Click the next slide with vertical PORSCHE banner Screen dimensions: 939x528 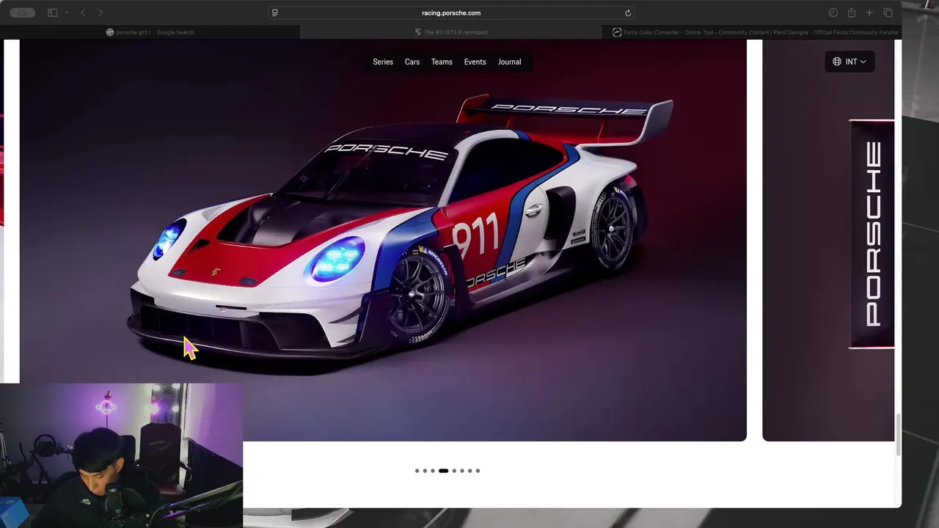point(828,241)
